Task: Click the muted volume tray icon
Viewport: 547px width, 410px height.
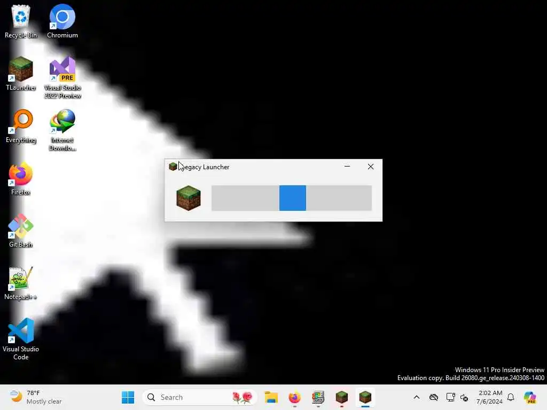Action: click(464, 397)
